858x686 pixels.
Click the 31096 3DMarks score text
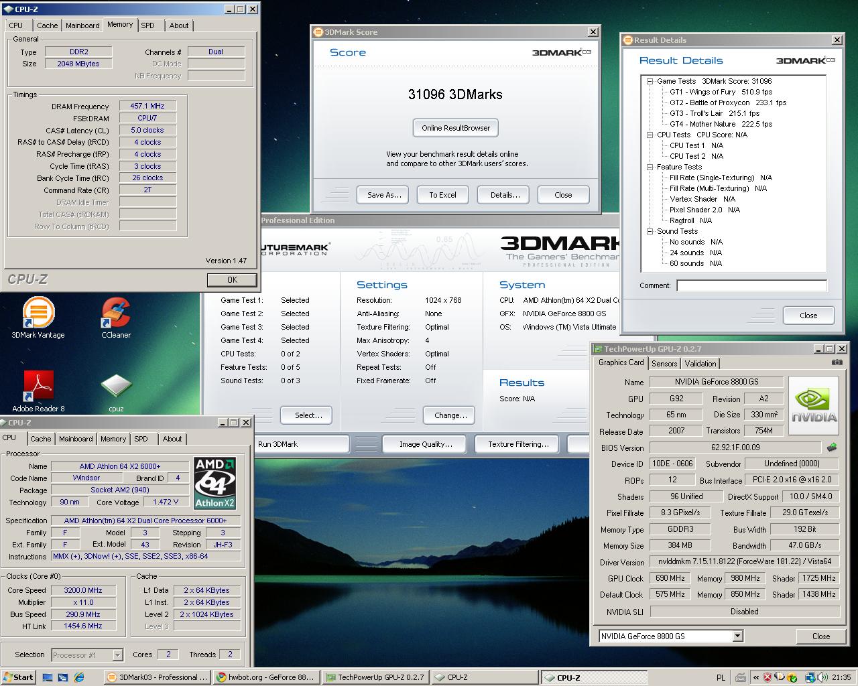click(x=455, y=94)
